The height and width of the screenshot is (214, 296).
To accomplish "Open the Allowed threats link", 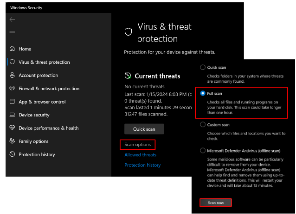I will click(x=140, y=155).
